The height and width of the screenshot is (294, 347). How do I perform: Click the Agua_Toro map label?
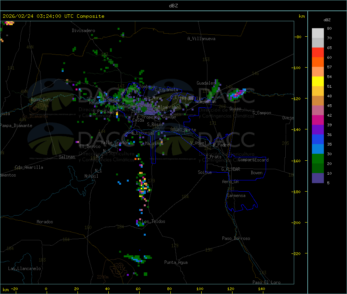tap(41, 100)
